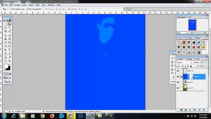Open the Opacity slider arrow

click(206, 62)
